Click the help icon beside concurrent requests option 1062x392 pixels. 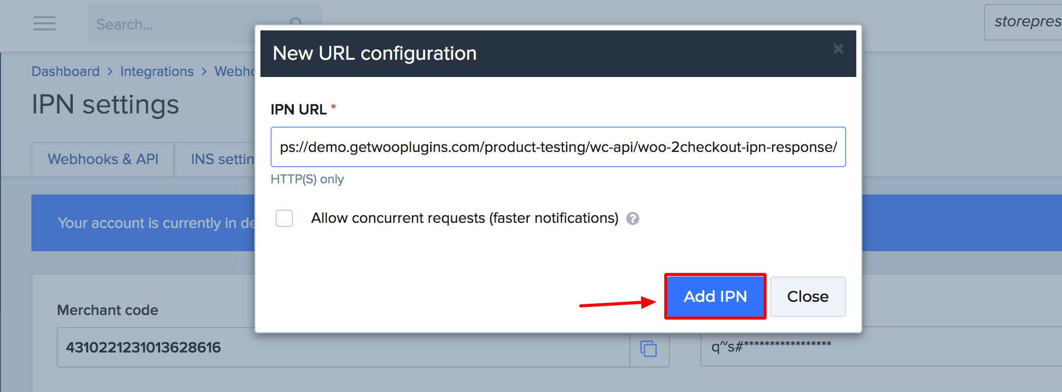click(634, 218)
